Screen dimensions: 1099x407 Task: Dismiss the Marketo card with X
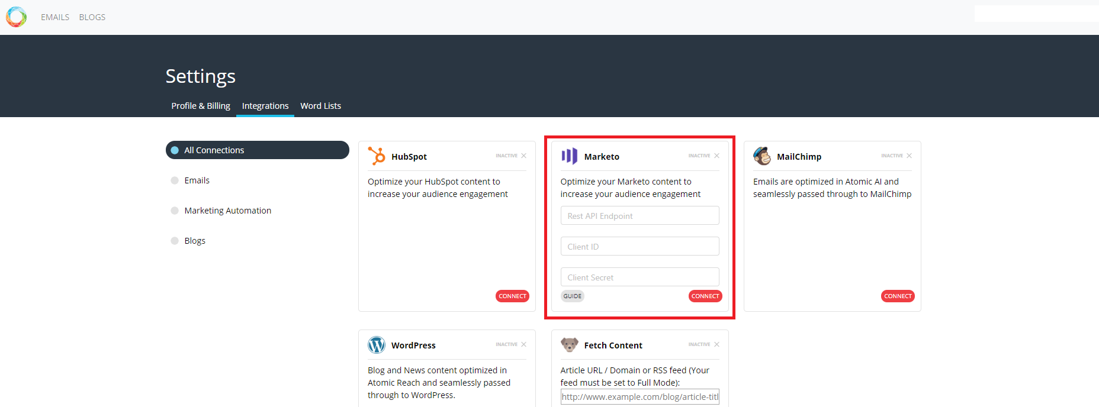(x=716, y=156)
